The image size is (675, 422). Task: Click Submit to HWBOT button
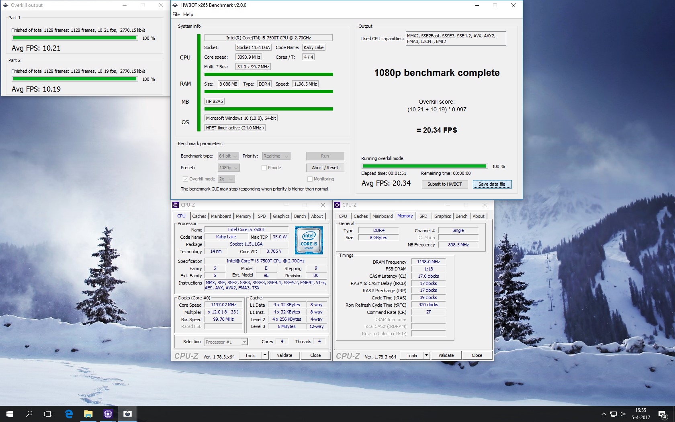point(445,184)
